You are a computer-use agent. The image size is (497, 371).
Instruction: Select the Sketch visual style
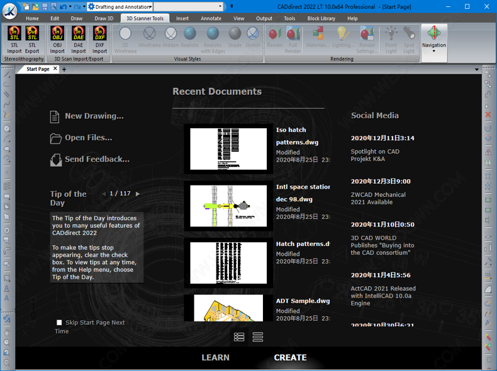(253, 37)
